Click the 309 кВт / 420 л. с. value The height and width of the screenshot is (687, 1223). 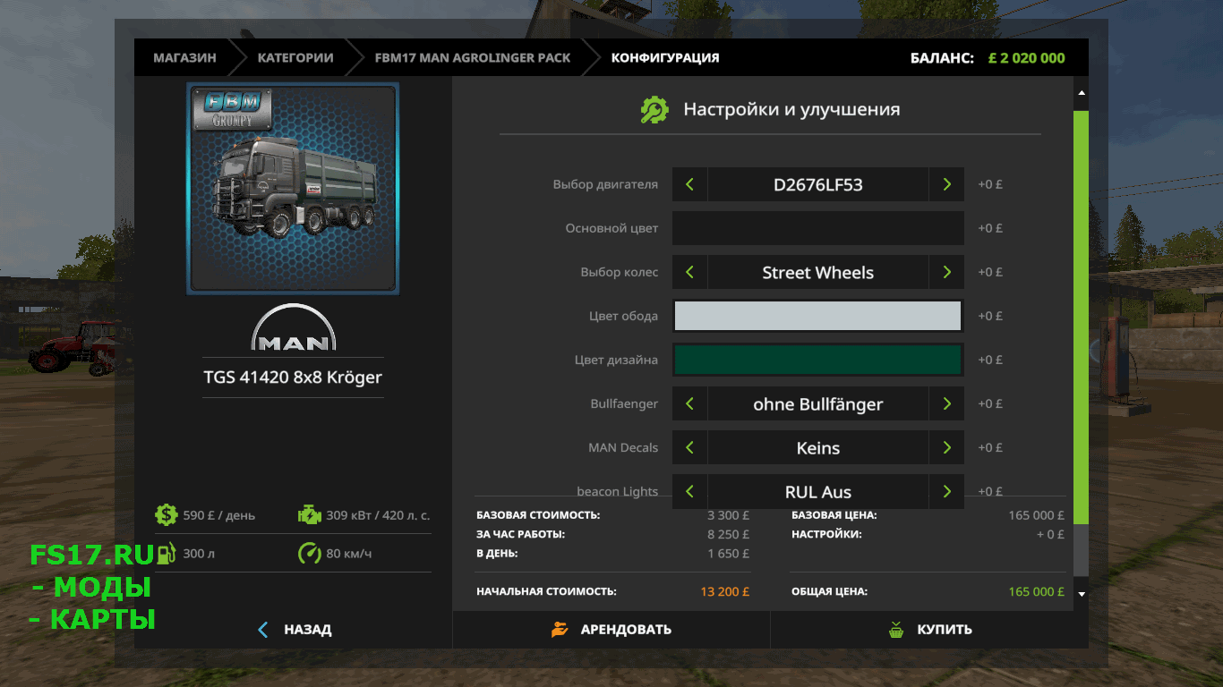(378, 515)
